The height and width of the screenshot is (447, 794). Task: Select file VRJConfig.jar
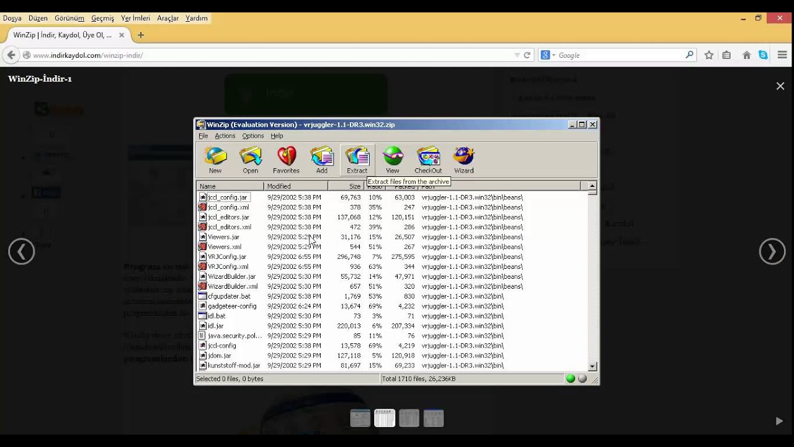[222, 257]
